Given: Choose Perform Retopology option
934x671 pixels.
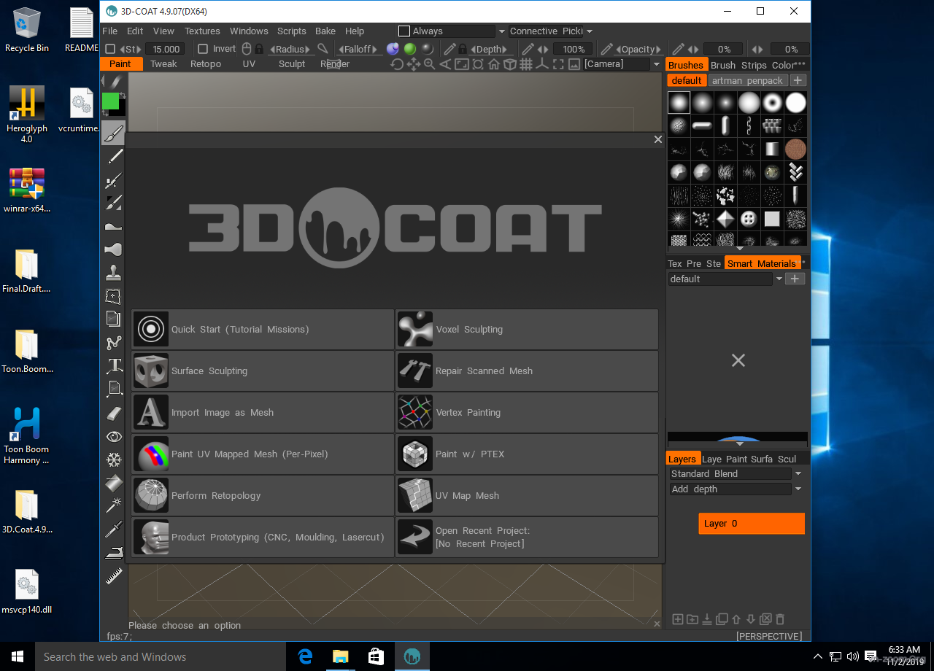Looking at the screenshot, I should 263,496.
